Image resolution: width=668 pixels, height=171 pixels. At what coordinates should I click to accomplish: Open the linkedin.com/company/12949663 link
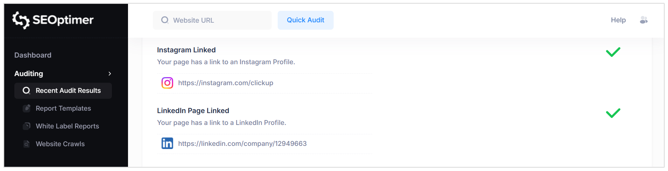[x=242, y=143]
